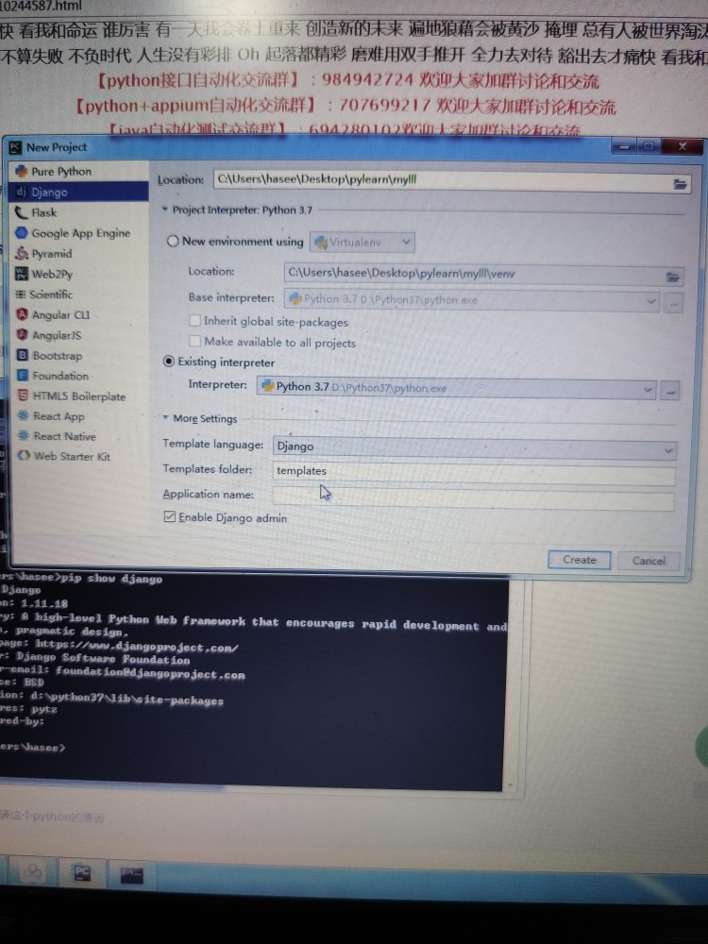Collapse Project Interpreter section
The width and height of the screenshot is (708, 944).
[x=165, y=210]
